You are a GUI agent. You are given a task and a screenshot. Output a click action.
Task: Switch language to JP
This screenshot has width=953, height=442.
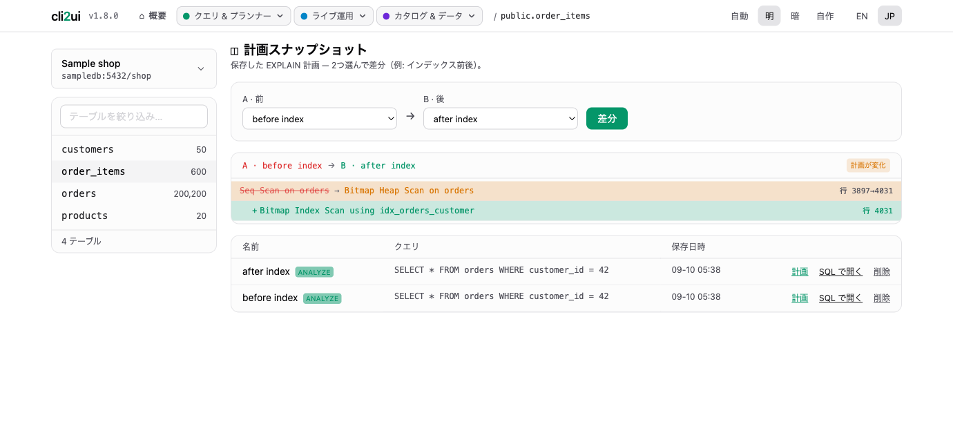(x=889, y=16)
